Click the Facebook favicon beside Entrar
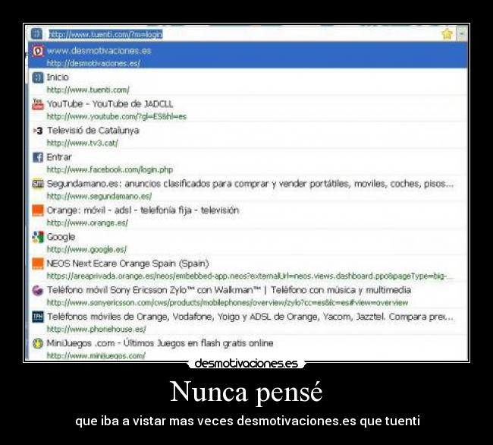This screenshot has height=445, width=493. [38, 157]
